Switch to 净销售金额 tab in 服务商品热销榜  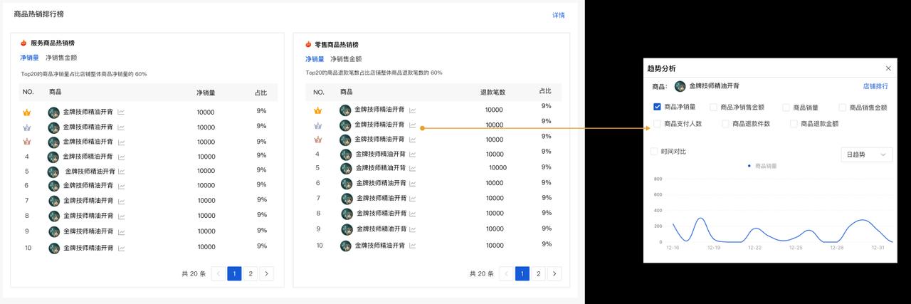pyautogui.click(x=61, y=57)
